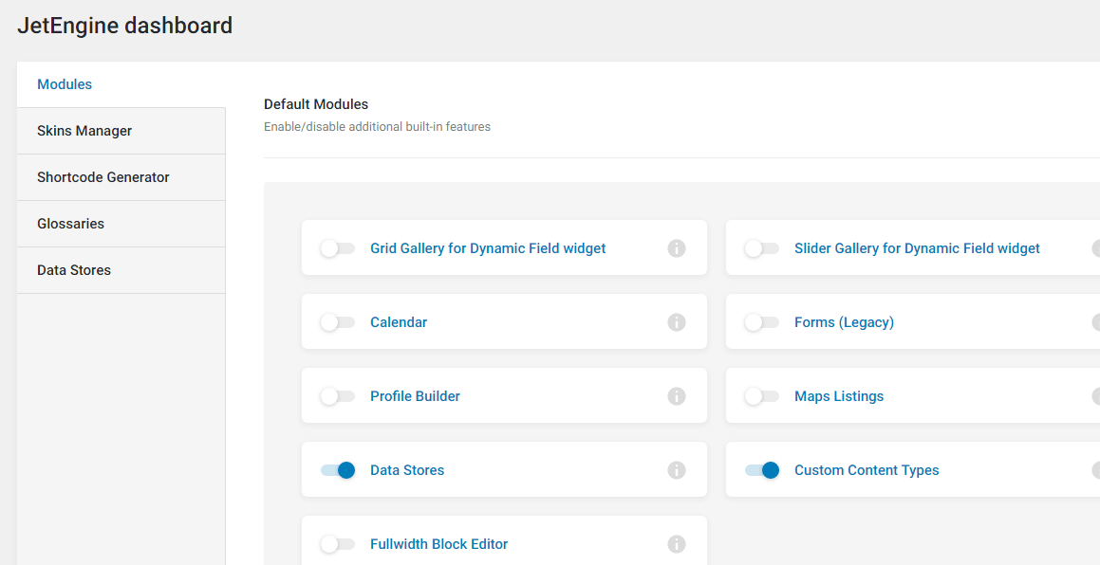
Task: Open Fullwidth Block Editor info icon
Action: [x=677, y=544]
